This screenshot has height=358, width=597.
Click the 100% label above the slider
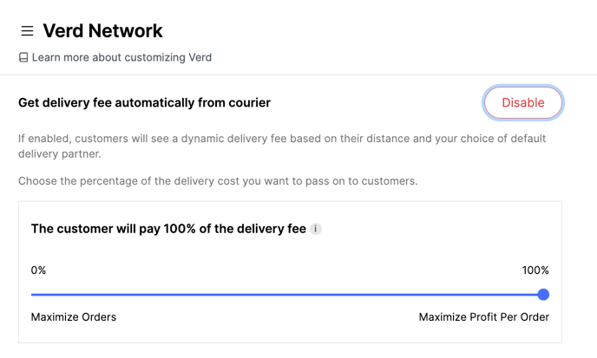535,270
